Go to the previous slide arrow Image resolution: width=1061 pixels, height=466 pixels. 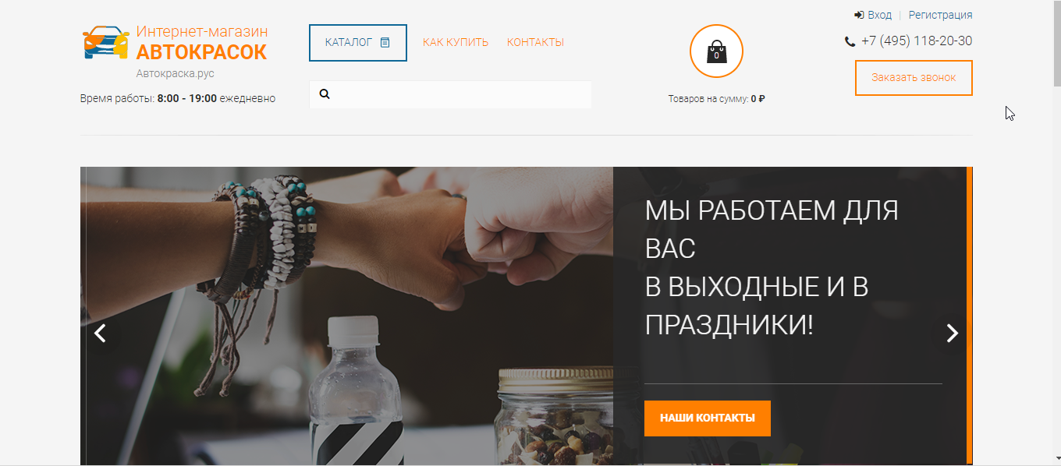coord(100,334)
